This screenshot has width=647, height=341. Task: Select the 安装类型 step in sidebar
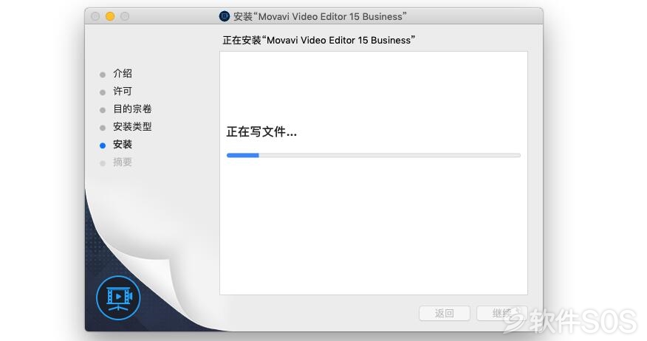(132, 127)
